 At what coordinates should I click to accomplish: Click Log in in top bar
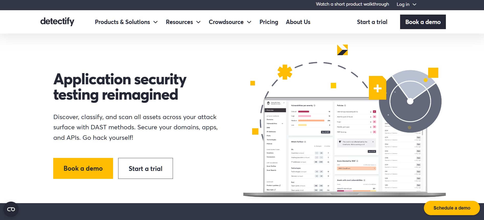pos(403,4)
